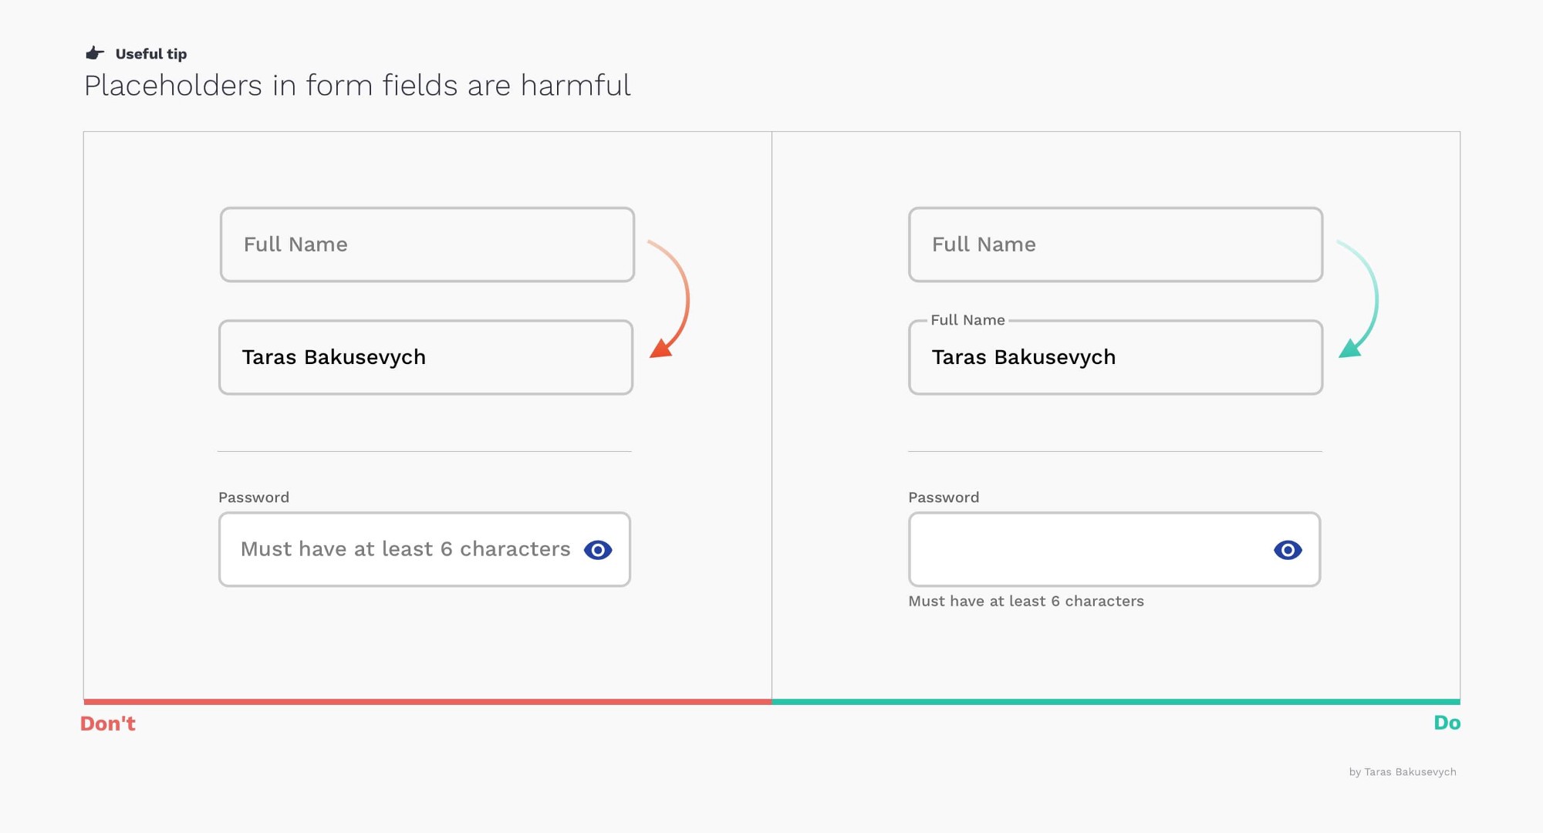
Task: Toggle password visibility in the 'Do' field
Action: tap(1288, 549)
